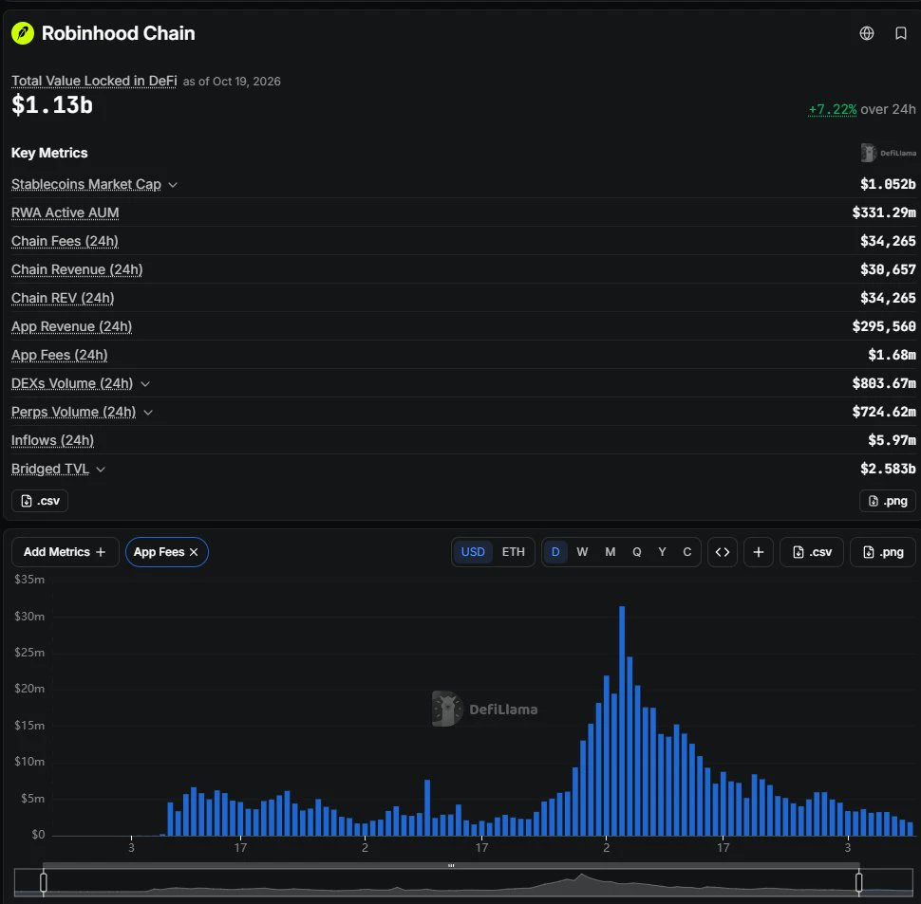
Task: Click the Chain Revenue (24h) label
Action: point(77,269)
